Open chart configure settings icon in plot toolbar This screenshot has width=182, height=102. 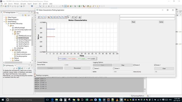39,17
